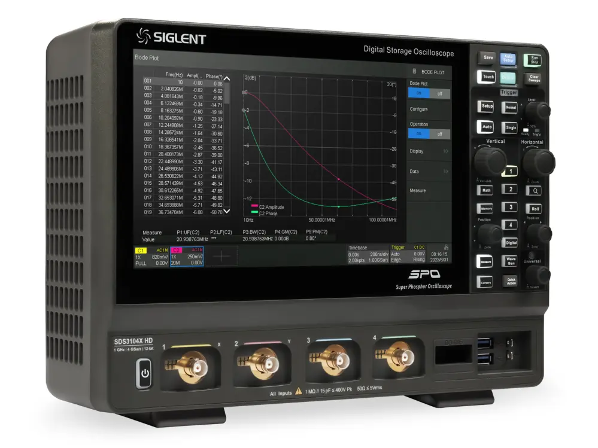Set Operation switch to on
The width and height of the screenshot is (598, 448).
tap(419, 134)
